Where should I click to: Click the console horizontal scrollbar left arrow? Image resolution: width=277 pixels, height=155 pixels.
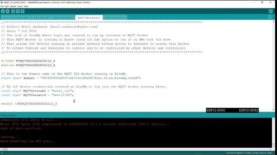[1, 149]
